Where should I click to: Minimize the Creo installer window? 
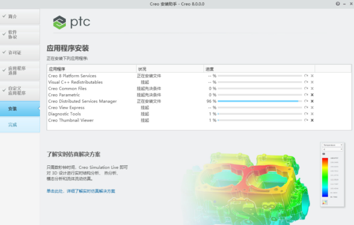(344, 4)
